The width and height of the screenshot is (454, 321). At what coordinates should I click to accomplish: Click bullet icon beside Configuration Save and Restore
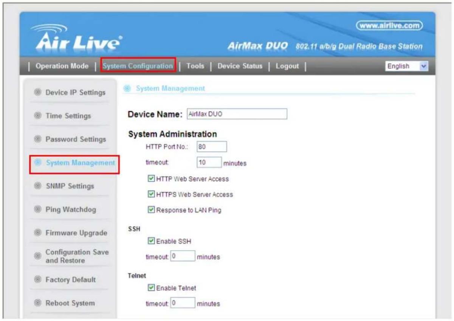(x=37, y=256)
